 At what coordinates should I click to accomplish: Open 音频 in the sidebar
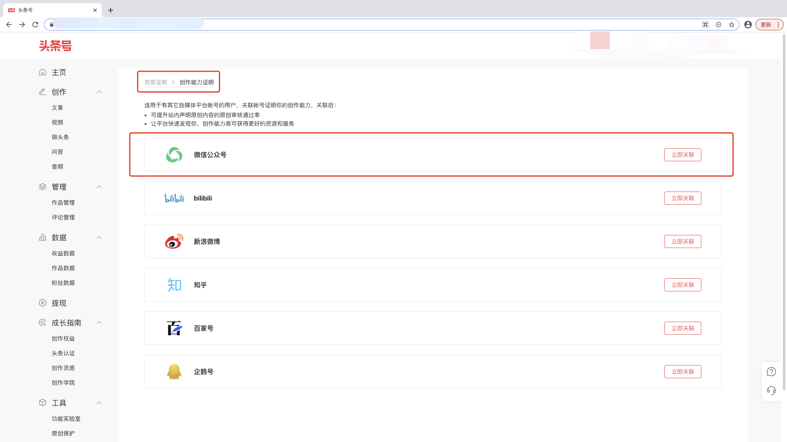coord(57,167)
